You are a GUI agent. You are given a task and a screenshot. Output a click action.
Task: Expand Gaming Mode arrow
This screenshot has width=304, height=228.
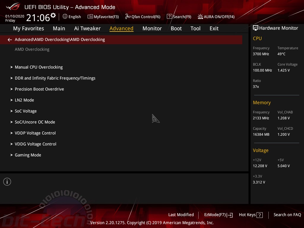[x=12, y=155]
